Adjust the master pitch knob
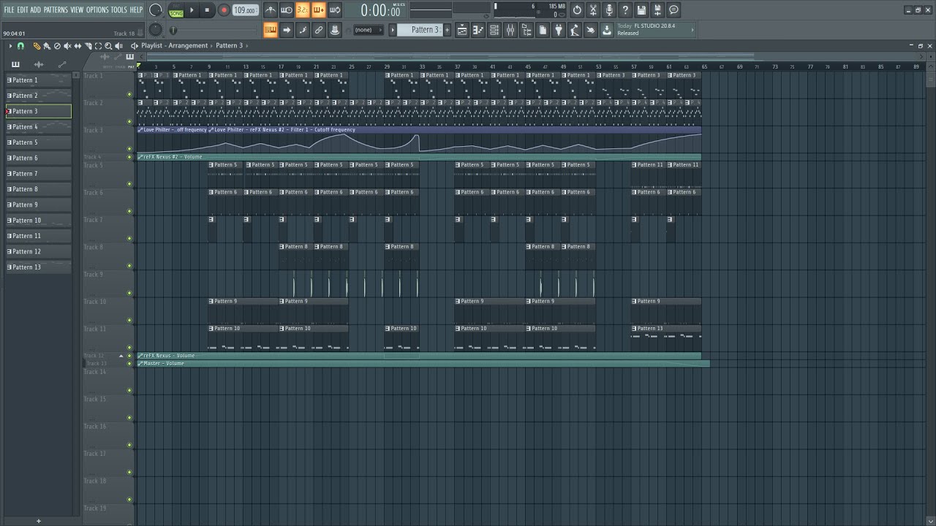 tap(155, 30)
